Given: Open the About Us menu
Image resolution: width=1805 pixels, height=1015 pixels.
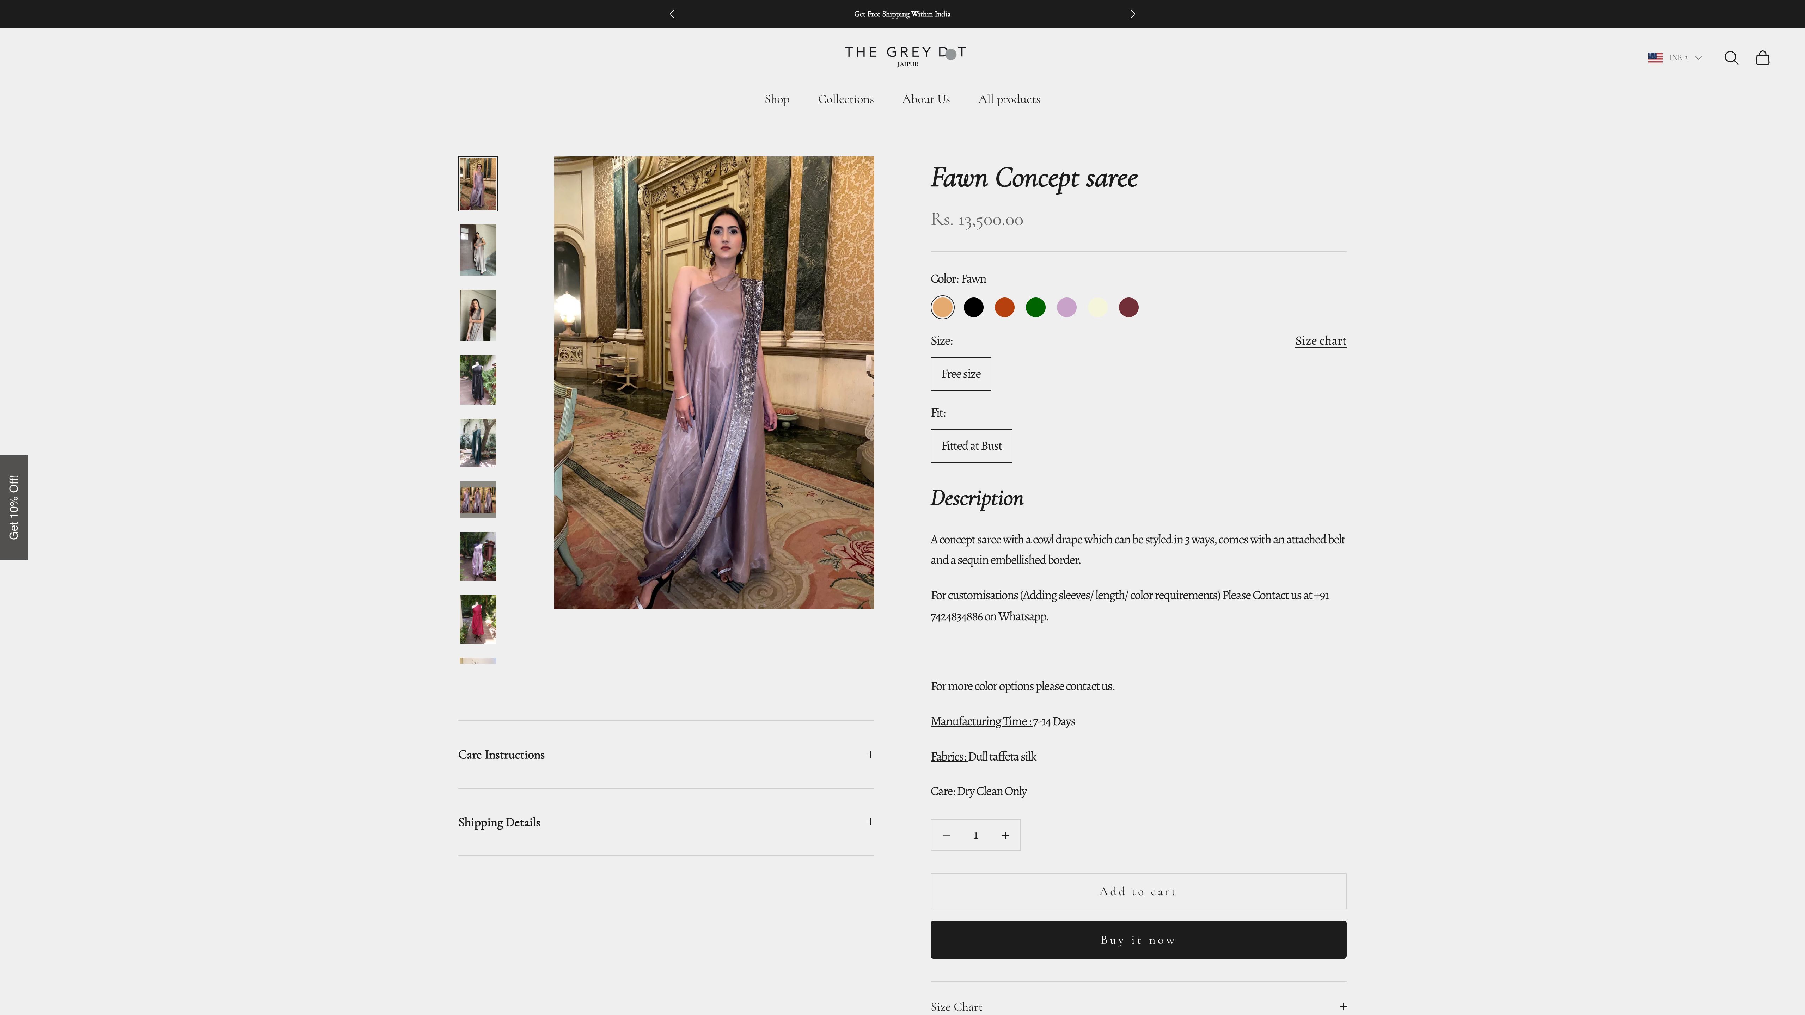Looking at the screenshot, I should (926, 99).
